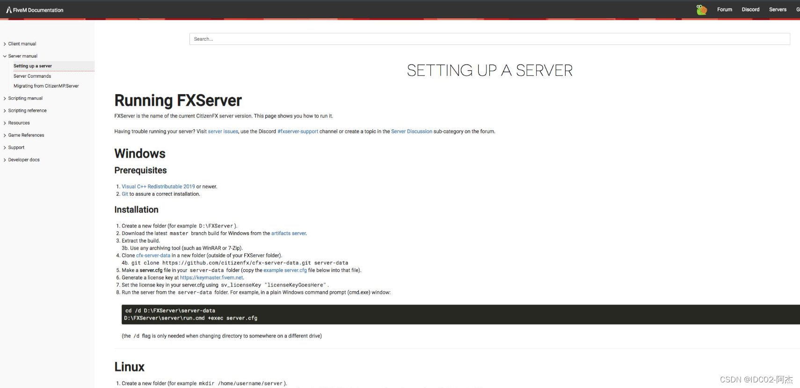Click the snail mascot icon in header
The height and width of the screenshot is (388, 800).
point(701,9)
